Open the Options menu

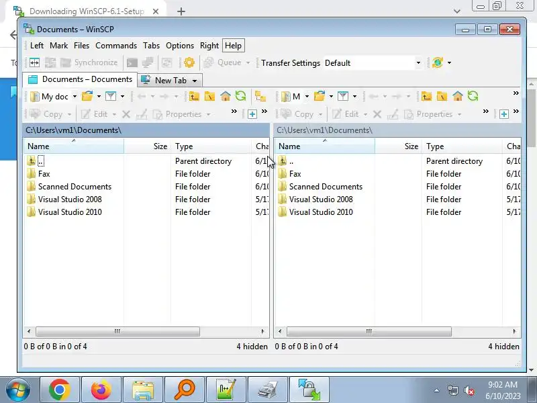point(180,46)
